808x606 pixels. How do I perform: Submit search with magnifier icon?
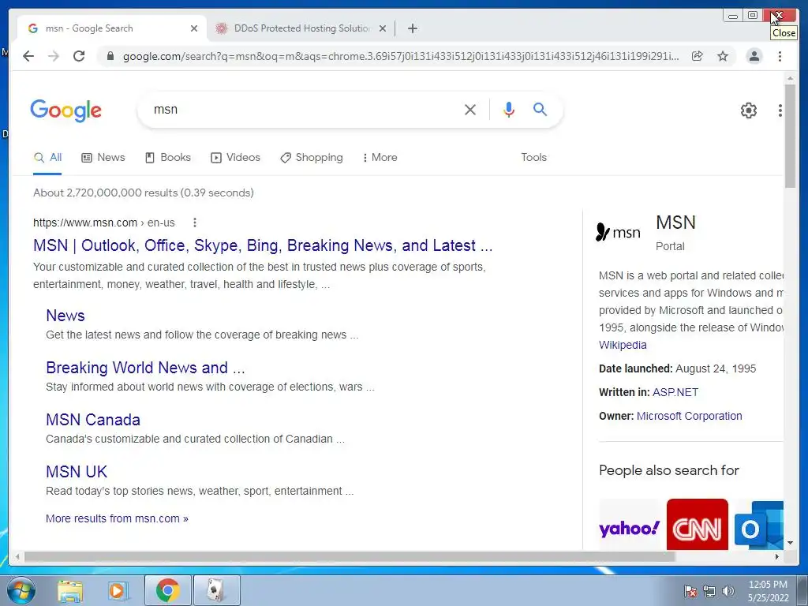click(540, 109)
